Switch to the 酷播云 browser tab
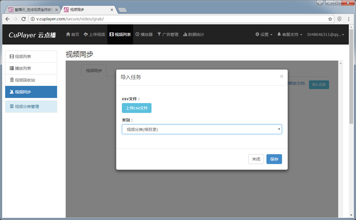356x220 pixels. tap(33, 9)
